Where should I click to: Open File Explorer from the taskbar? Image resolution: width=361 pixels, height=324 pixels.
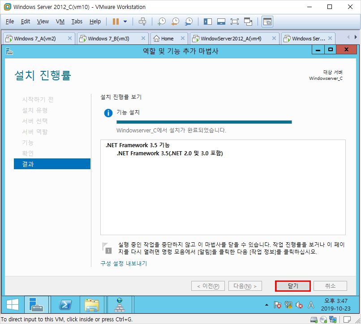click(92, 305)
